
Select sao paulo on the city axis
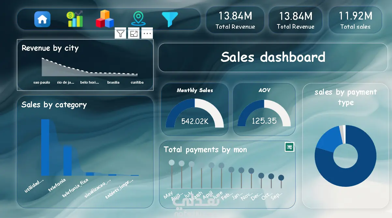click(x=42, y=82)
